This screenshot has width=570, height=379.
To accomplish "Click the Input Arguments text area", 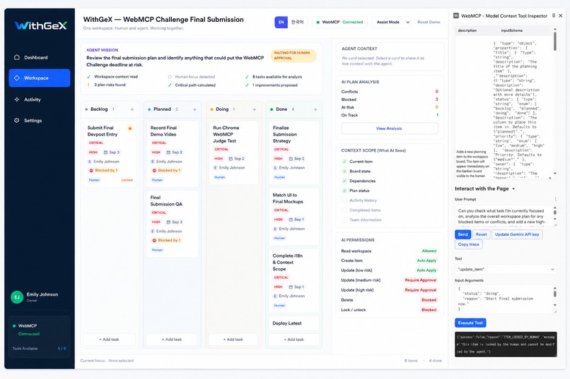I will point(503,299).
